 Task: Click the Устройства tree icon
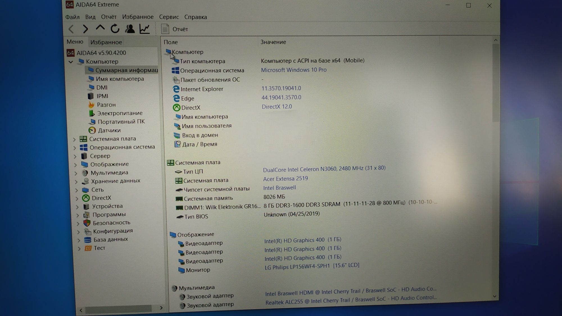tap(86, 207)
